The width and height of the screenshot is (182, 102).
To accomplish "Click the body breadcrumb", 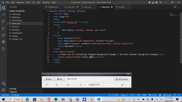I will tap(72, 11).
